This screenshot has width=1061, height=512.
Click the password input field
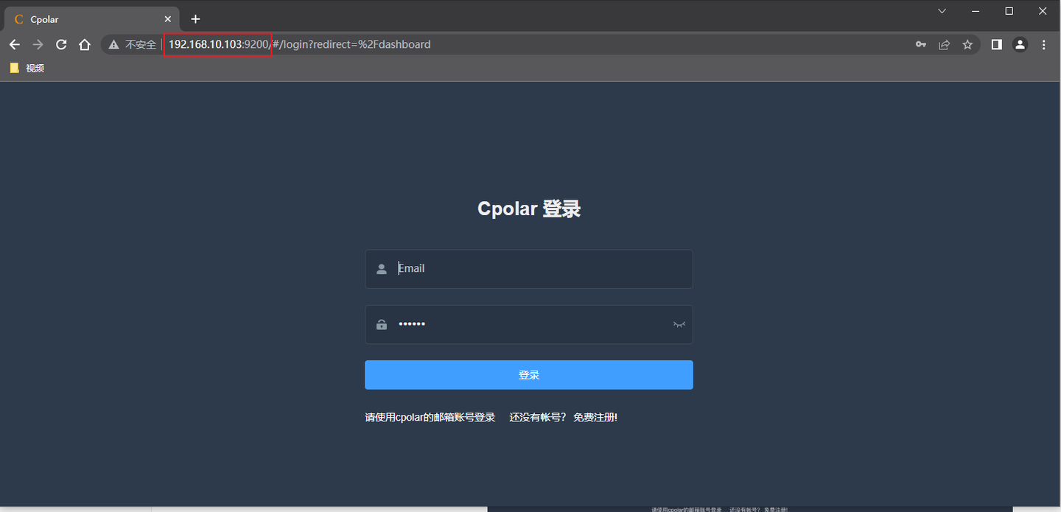(x=529, y=324)
